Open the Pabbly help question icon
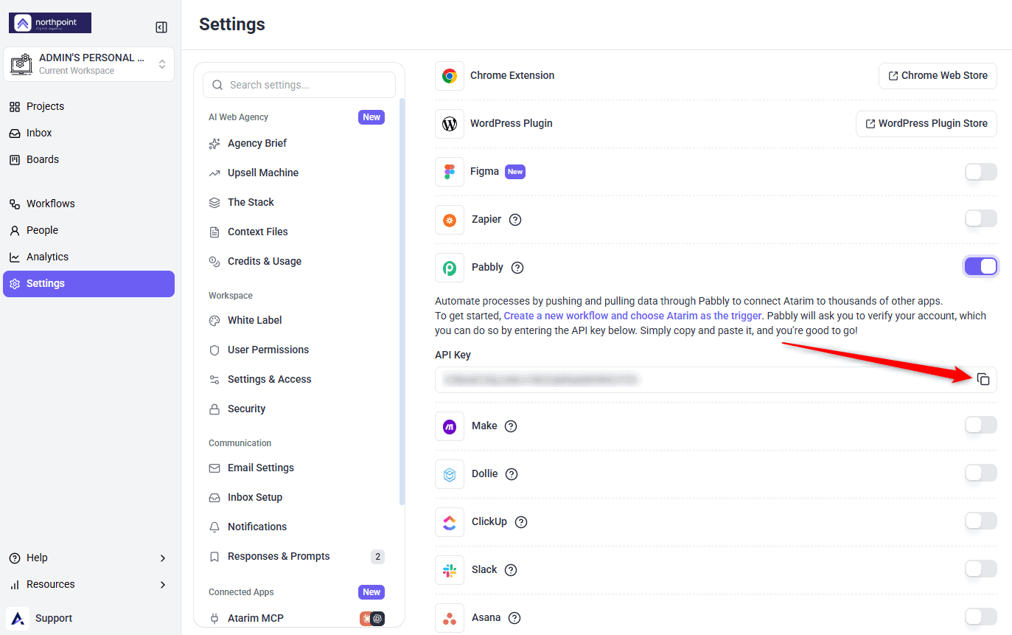 (x=517, y=267)
